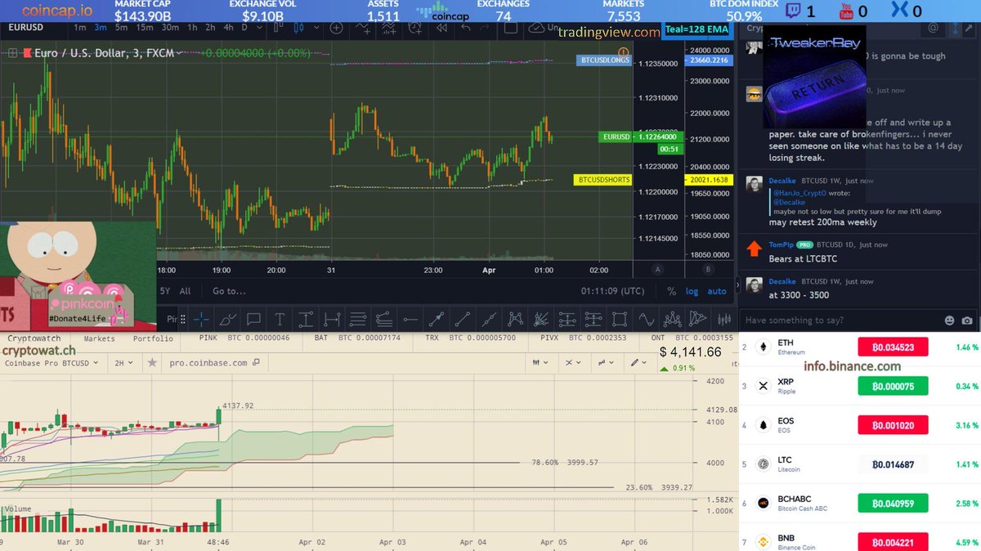This screenshot has height=551, width=981.
Task: Open the Cryptowatch indicators dropdown
Action: pos(606,362)
